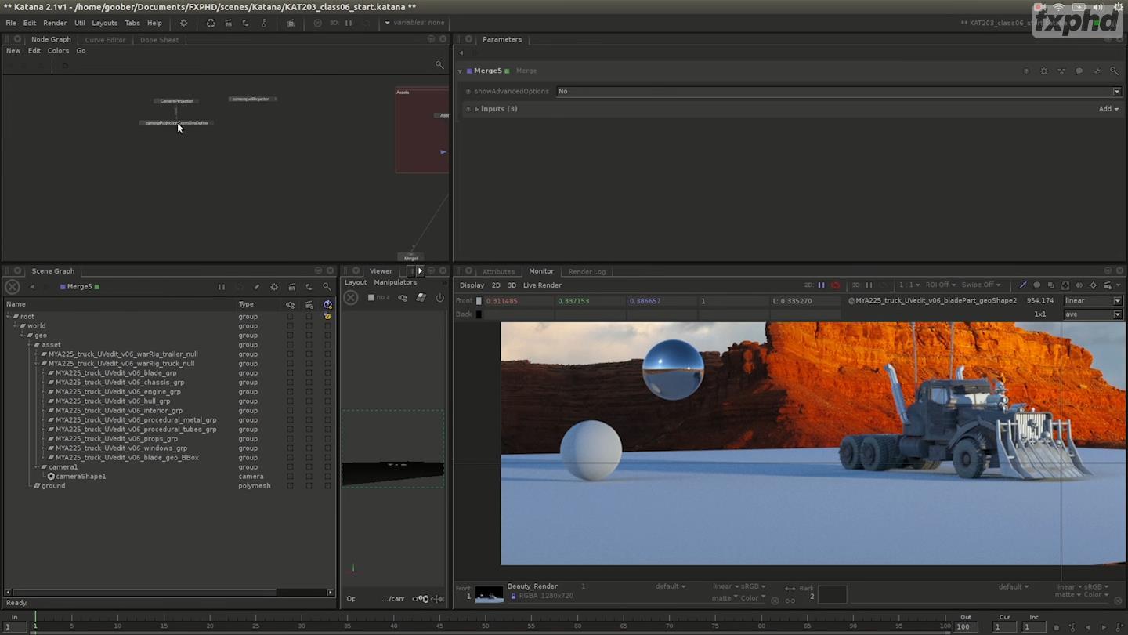Click the Front color swatch in Monitor
This screenshot has height=635, width=1128.
[x=479, y=301]
